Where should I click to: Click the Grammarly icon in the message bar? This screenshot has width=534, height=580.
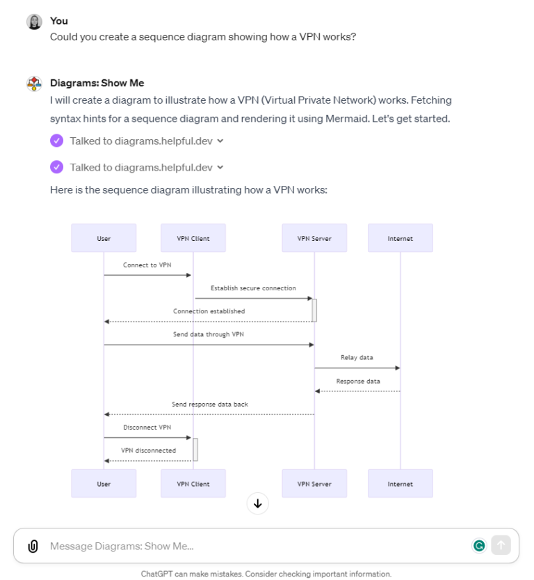point(479,546)
